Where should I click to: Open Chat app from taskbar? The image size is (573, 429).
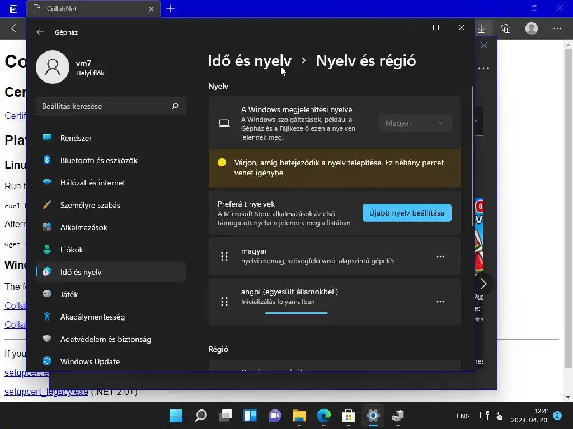275,416
